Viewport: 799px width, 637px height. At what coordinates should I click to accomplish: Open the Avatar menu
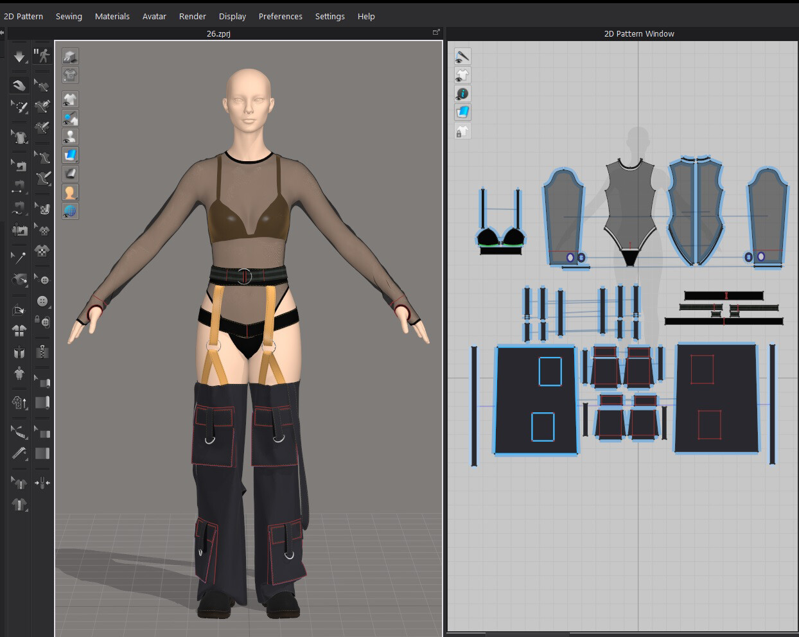tap(154, 16)
